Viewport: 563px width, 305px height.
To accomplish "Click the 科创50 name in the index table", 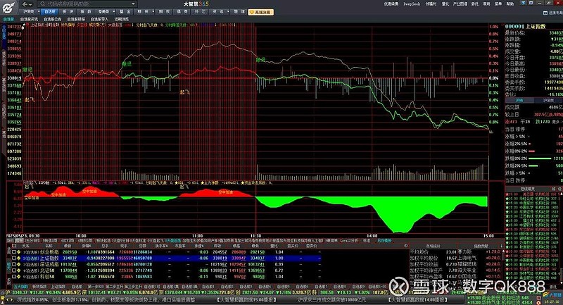I will [x=47, y=277].
